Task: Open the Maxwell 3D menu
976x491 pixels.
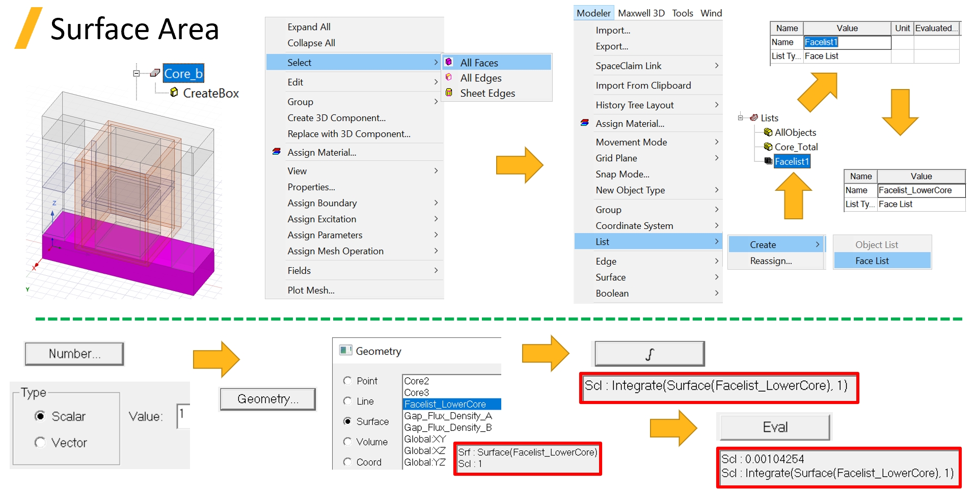Action: point(641,13)
